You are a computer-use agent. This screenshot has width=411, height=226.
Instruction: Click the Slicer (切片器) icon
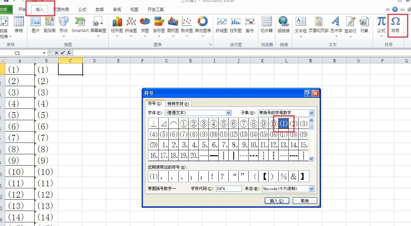[267, 24]
